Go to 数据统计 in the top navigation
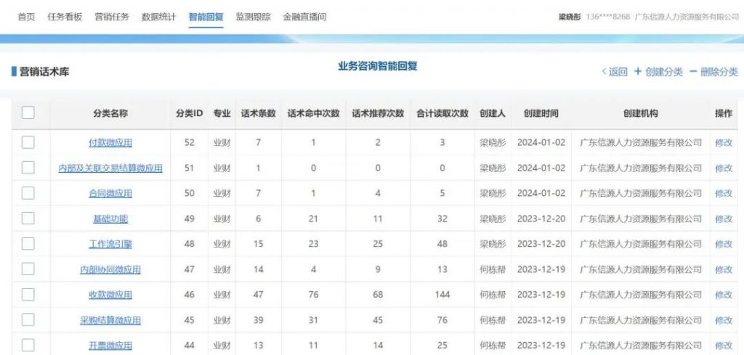 pos(158,17)
